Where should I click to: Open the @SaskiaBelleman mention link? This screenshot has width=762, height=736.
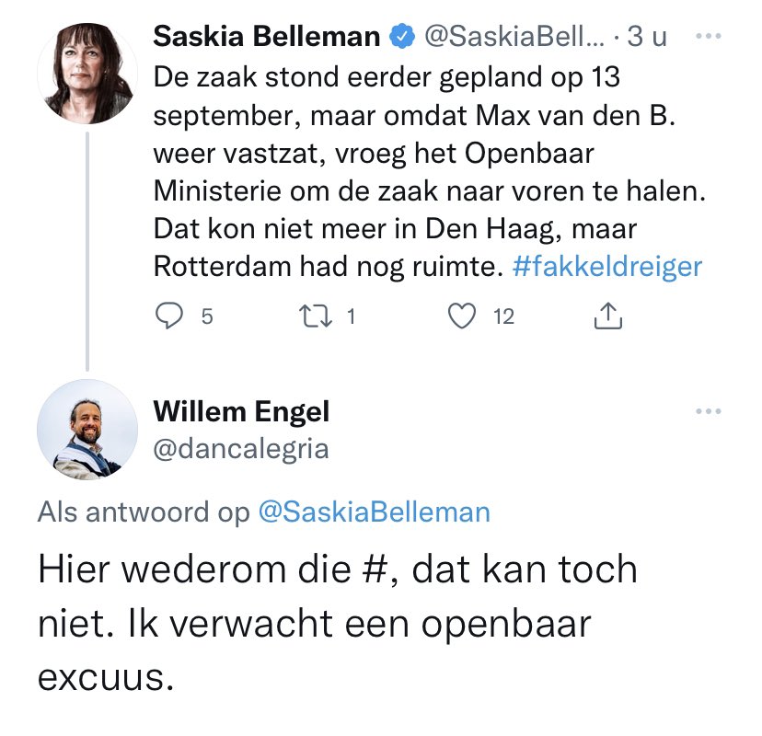[375, 512]
